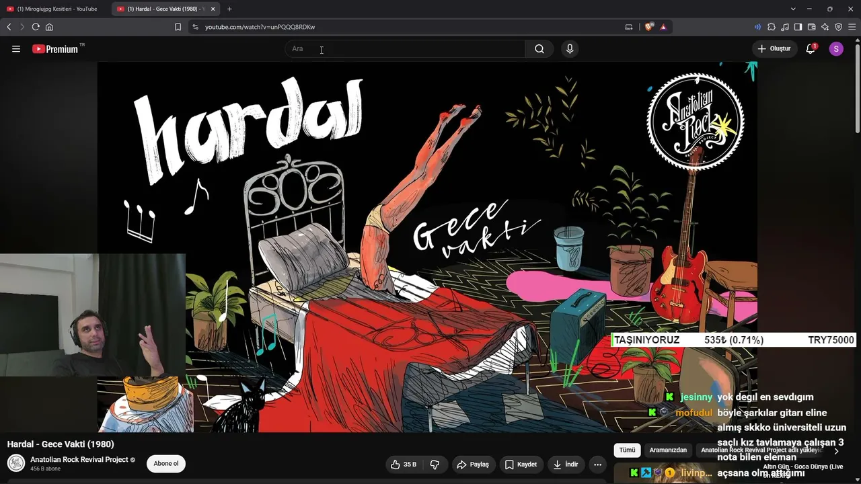Open the YouTube guide hamburger menu
The height and width of the screenshot is (484, 861).
16,48
